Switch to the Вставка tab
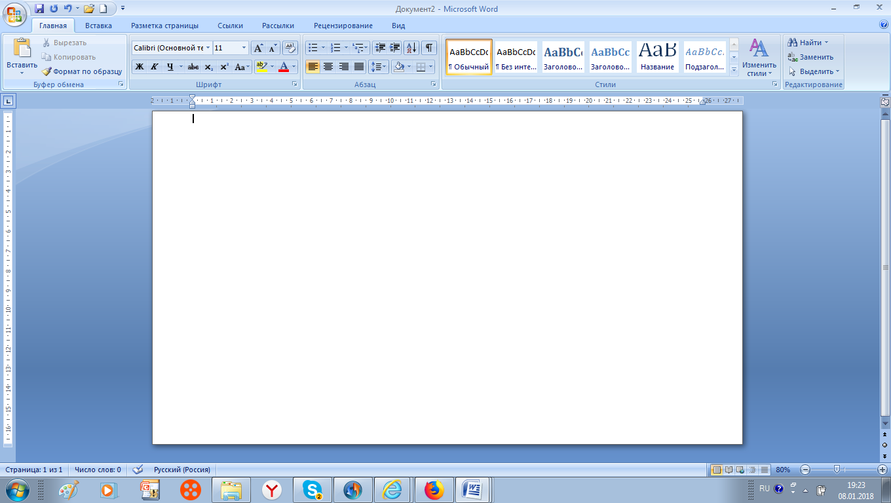 (x=98, y=26)
